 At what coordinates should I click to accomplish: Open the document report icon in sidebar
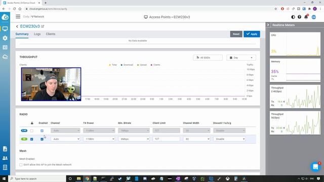(5, 149)
